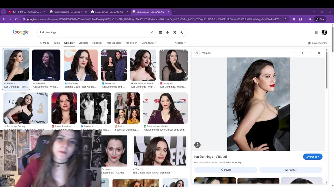Select the AI Modu search tab
The width and height of the screenshot is (334, 187).
click(x=45, y=43)
